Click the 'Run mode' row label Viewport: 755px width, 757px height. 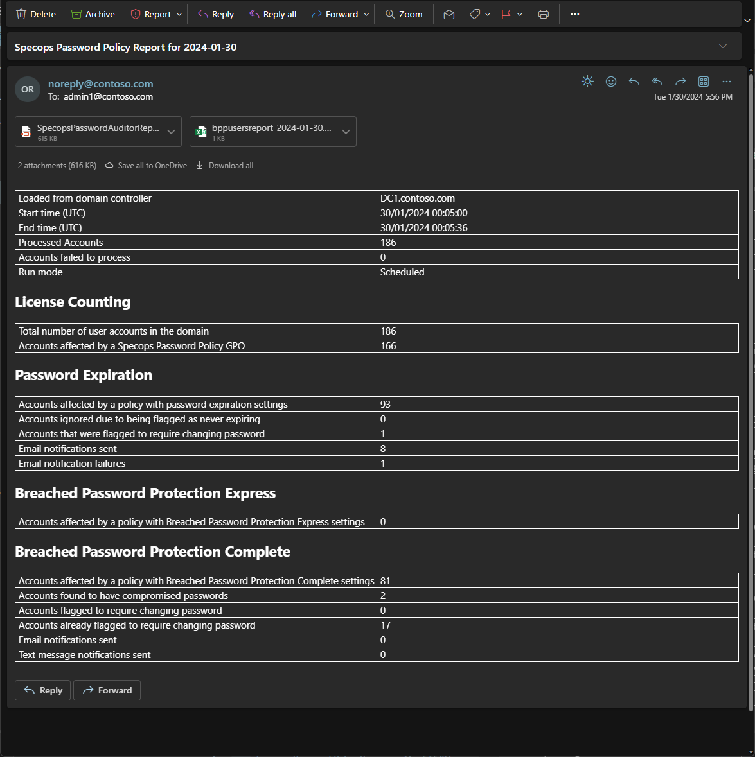point(40,272)
